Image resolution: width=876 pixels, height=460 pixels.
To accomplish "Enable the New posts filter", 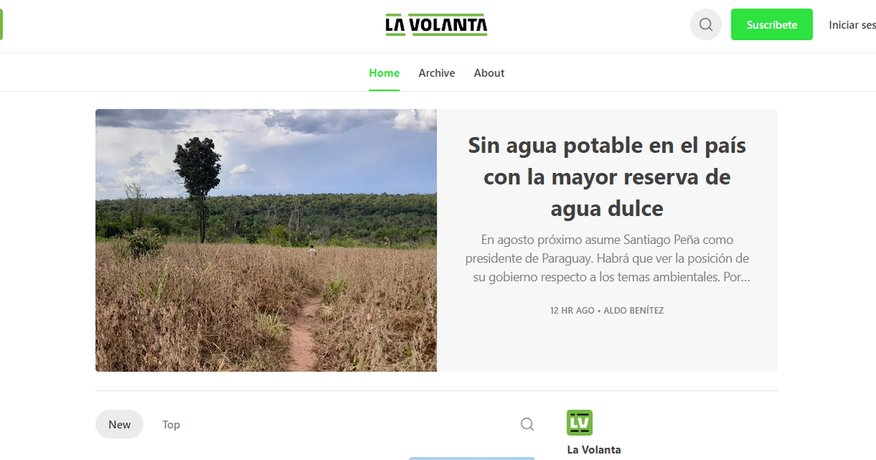I will (x=119, y=423).
